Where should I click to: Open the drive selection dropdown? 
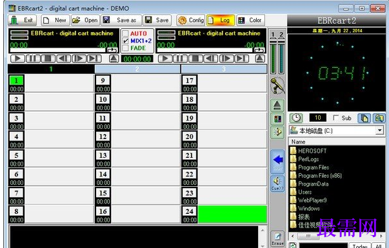(379, 130)
